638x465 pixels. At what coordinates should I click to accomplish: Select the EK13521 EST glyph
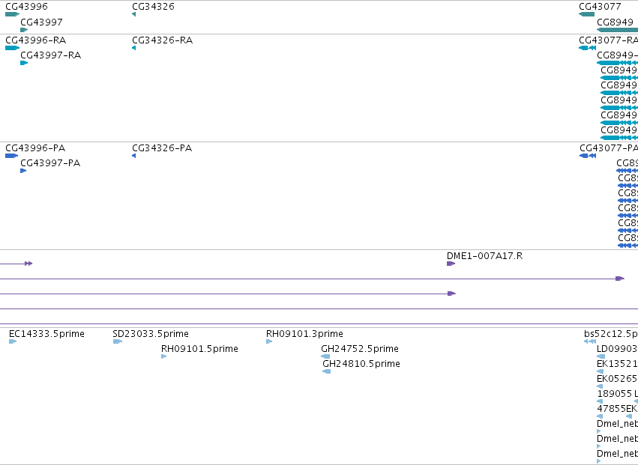pyautogui.click(x=600, y=371)
